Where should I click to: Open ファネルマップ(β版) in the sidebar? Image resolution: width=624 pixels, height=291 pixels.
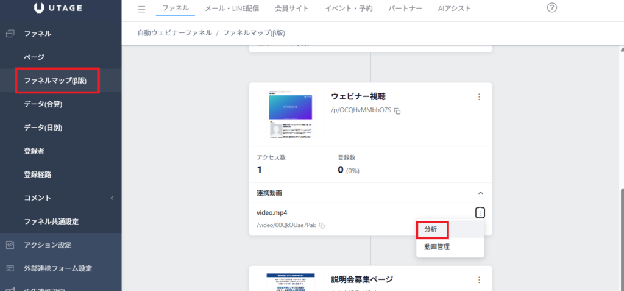click(58, 81)
